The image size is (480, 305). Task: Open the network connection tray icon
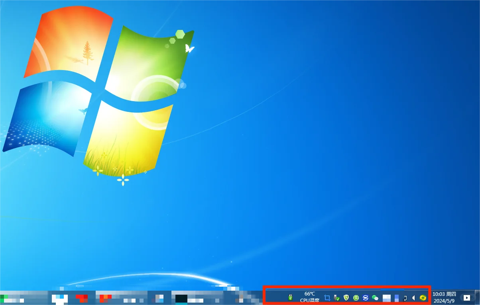405,298
